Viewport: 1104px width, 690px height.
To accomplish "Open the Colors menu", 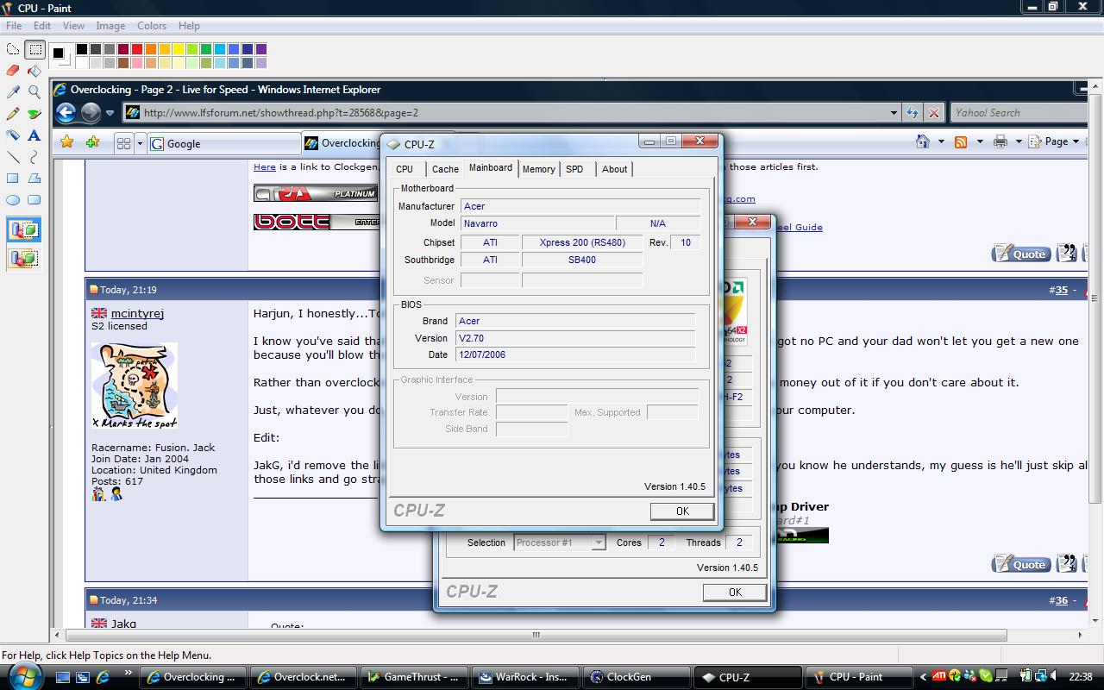I will (152, 26).
